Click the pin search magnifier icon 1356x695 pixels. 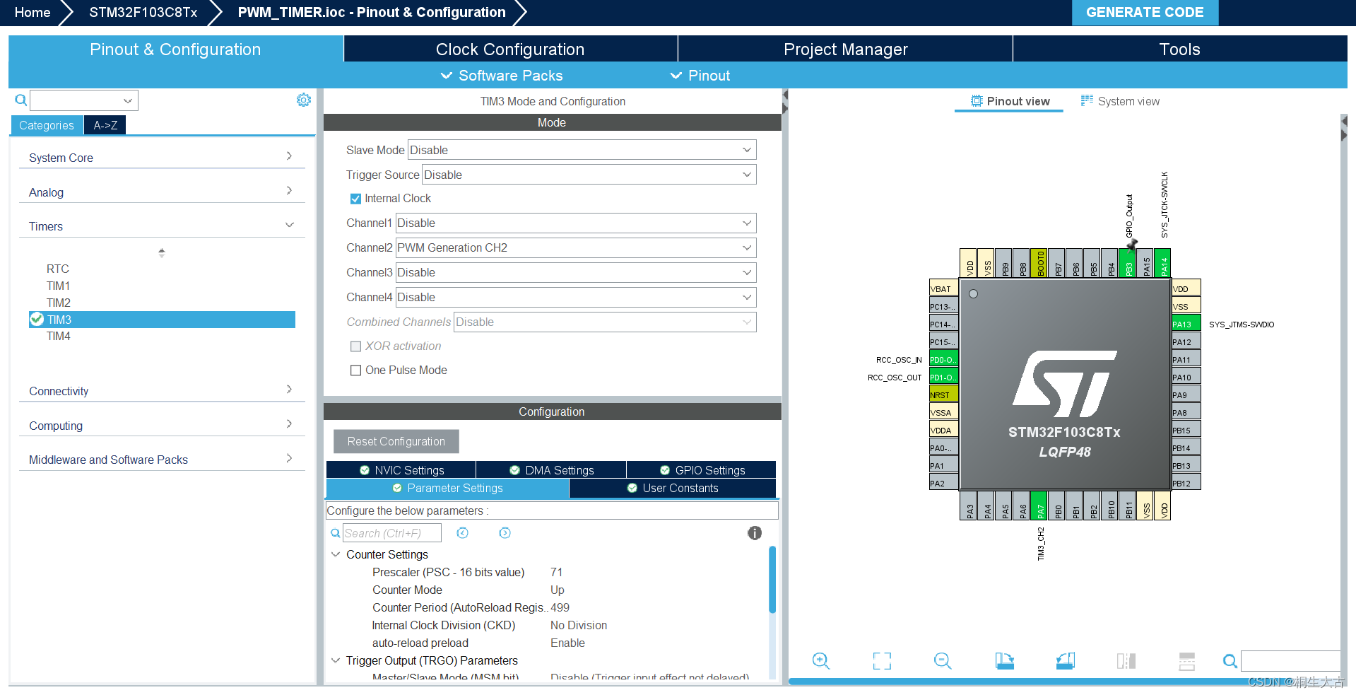point(1230,661)
